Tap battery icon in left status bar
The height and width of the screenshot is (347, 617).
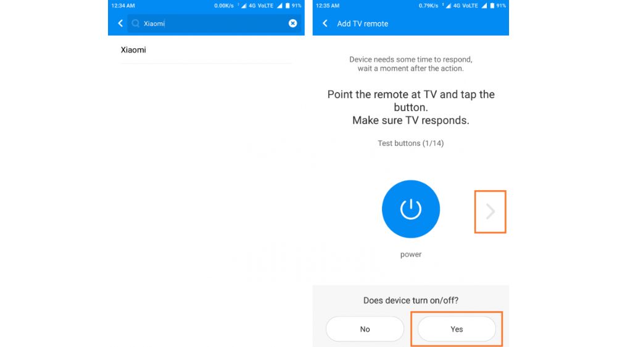[288, 6]
